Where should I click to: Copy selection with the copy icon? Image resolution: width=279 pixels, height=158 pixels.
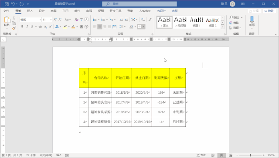(14, 23)
